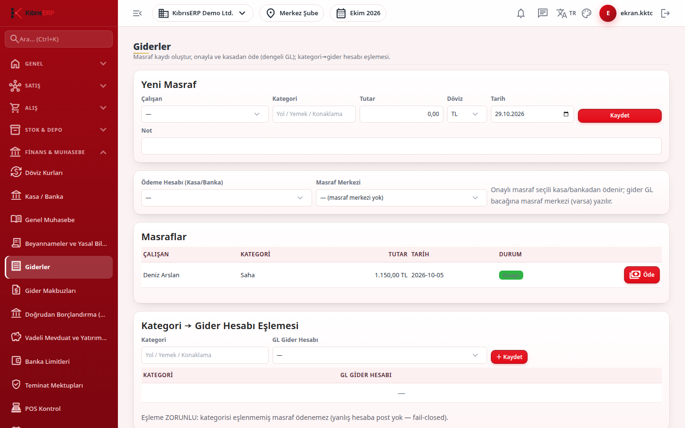This screenshot has height=428, width=685.
Task: Open Beyannameler ve Yasal Bildirimler
Action: (59, 243)
